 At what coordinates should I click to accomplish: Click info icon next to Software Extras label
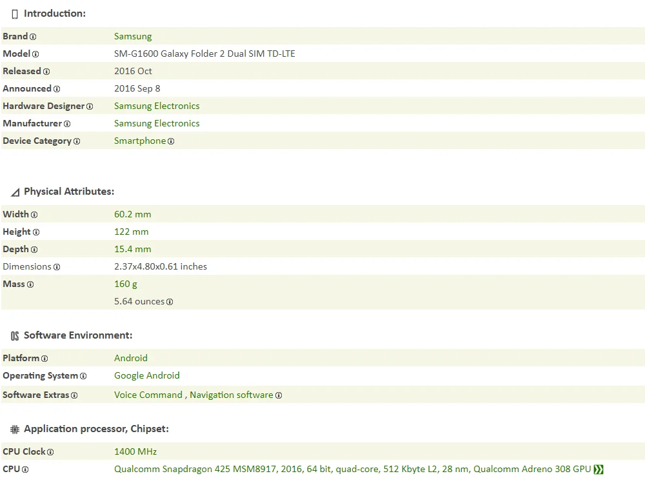tap(74, 395)
